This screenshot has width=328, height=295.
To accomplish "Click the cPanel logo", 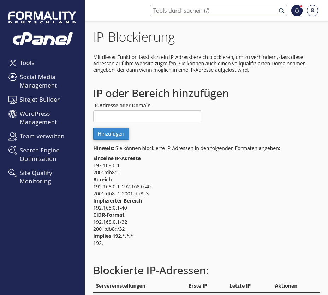I will point(42,39).
